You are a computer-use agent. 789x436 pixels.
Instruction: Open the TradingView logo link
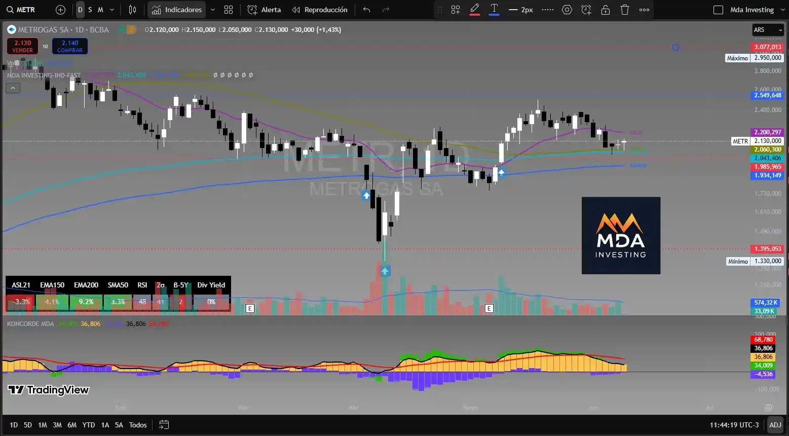coord(49,389)
